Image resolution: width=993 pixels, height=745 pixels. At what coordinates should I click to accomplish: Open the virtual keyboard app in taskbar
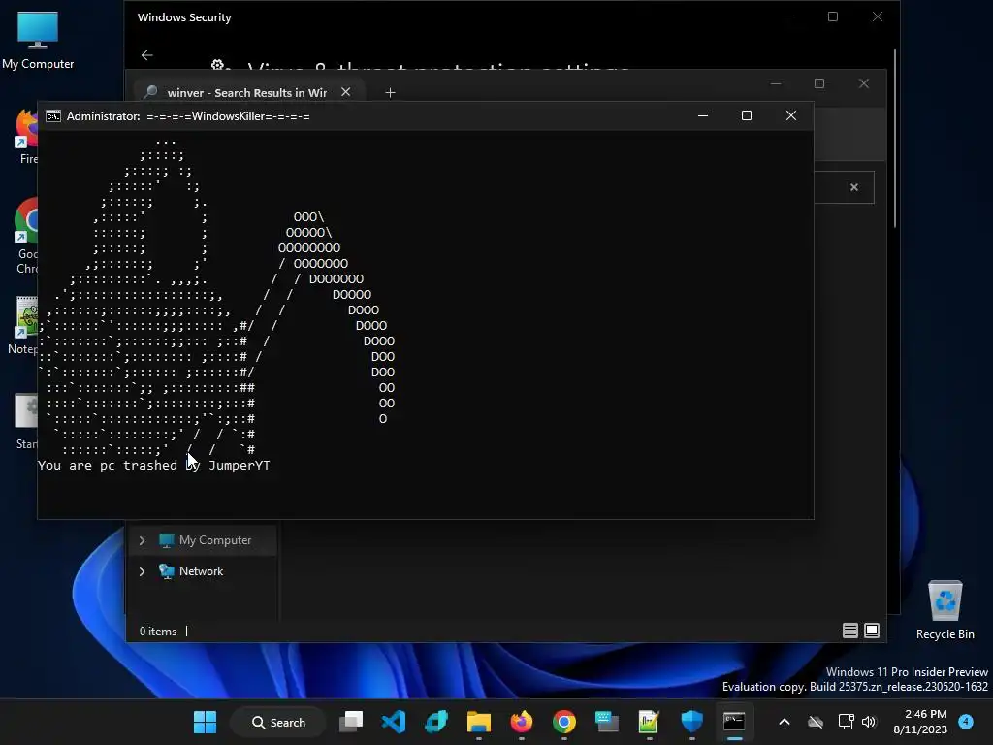606,722
